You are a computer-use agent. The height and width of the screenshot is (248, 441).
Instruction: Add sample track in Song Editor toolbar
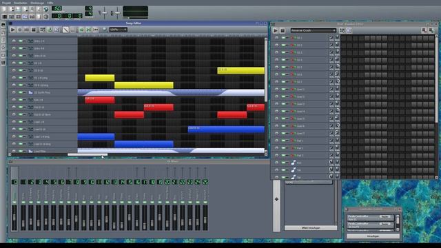tap(50, 30)
